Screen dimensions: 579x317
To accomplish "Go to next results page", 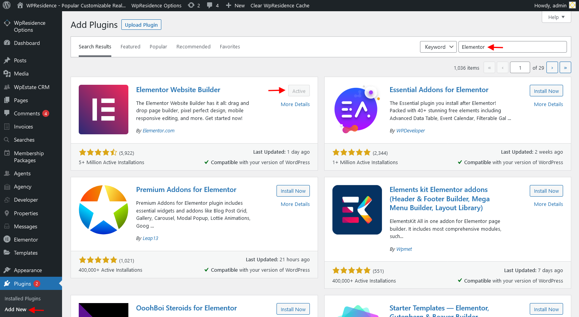I will (552, 67).
